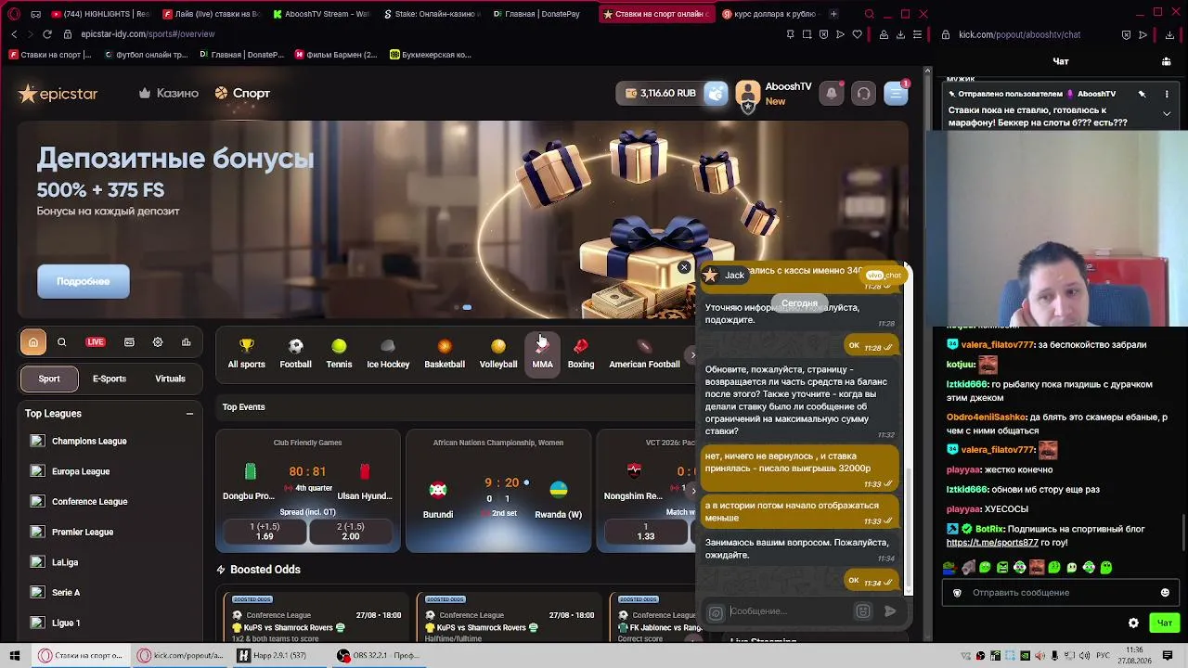The height and width of the screenshot is (668, 1188).
Task: Open the blue hamburger menu in header
Action: (896, 93)
